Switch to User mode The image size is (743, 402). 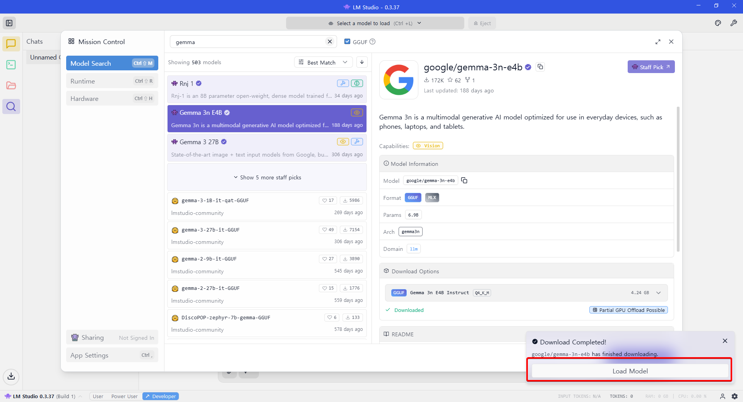(x=98, y=396)
